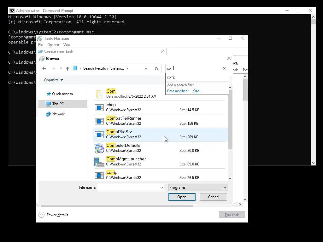Image resolution: width=323 pixels, height=242 pixels.
Task: Click the file list scrollbar thumb
Action: pyautogui.click(x=230, y=119)
